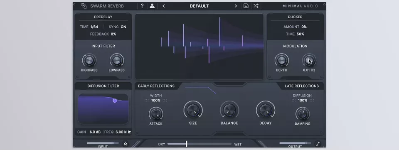Screen dimensions: 399x150
Task: Go to the next preset arrow
Action: [236, 6]
